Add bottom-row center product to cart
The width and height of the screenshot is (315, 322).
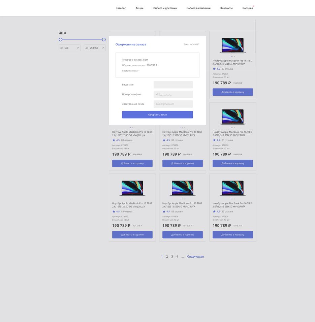[x=183, y=234]
